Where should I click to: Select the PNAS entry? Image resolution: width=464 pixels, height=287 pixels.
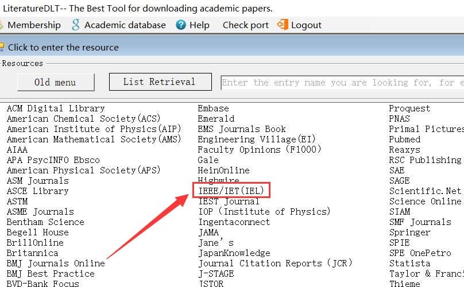coord(399,119)
